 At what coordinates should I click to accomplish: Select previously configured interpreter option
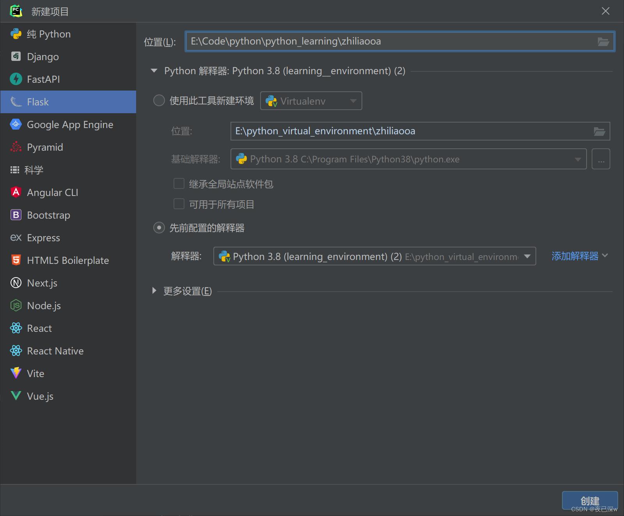[x=159, y=228]
